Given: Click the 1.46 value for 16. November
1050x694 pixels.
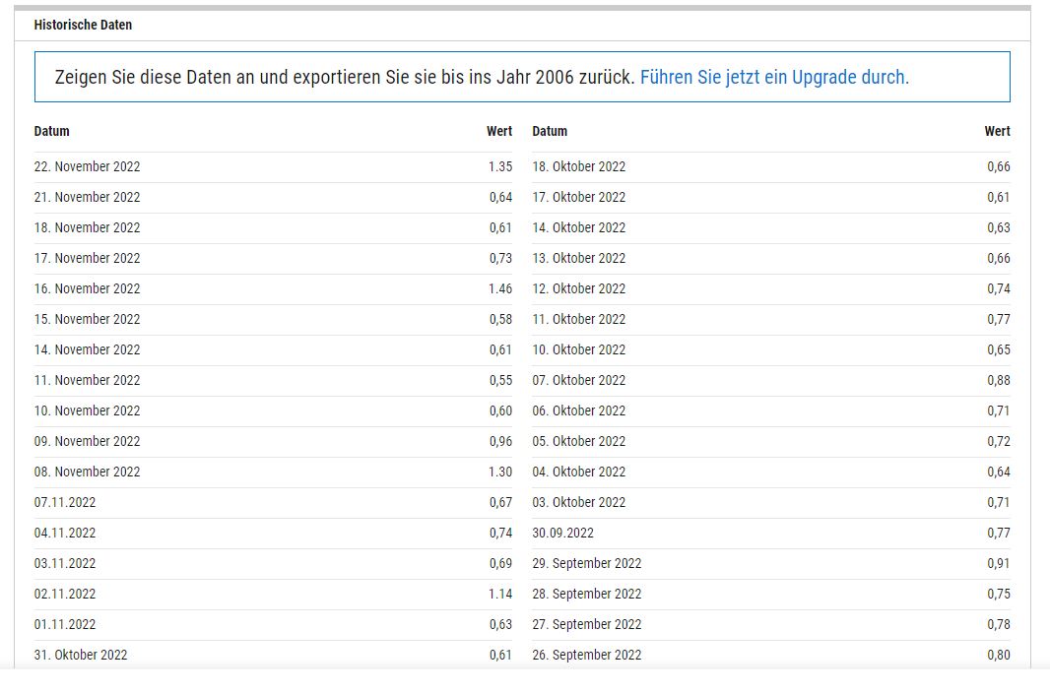Looking at the screenshot, I should click(500, 288).
